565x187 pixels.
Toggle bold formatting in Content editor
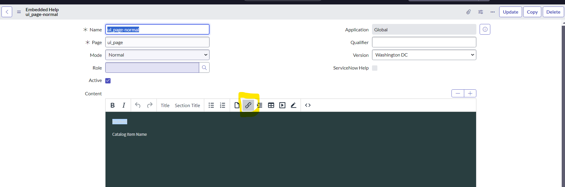tap(113, 105)
